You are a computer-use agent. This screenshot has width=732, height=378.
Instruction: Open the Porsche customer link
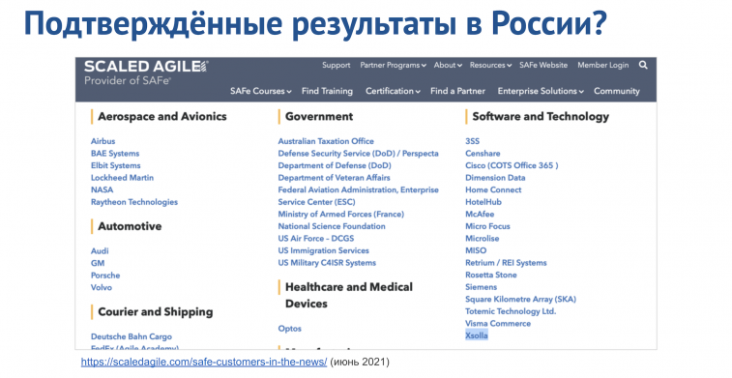(x=105, y=276)
